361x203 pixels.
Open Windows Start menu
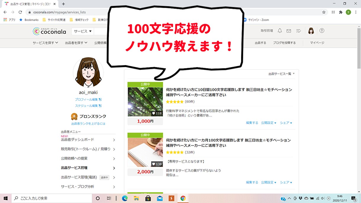pyautogui.click(x=6, y=198)
